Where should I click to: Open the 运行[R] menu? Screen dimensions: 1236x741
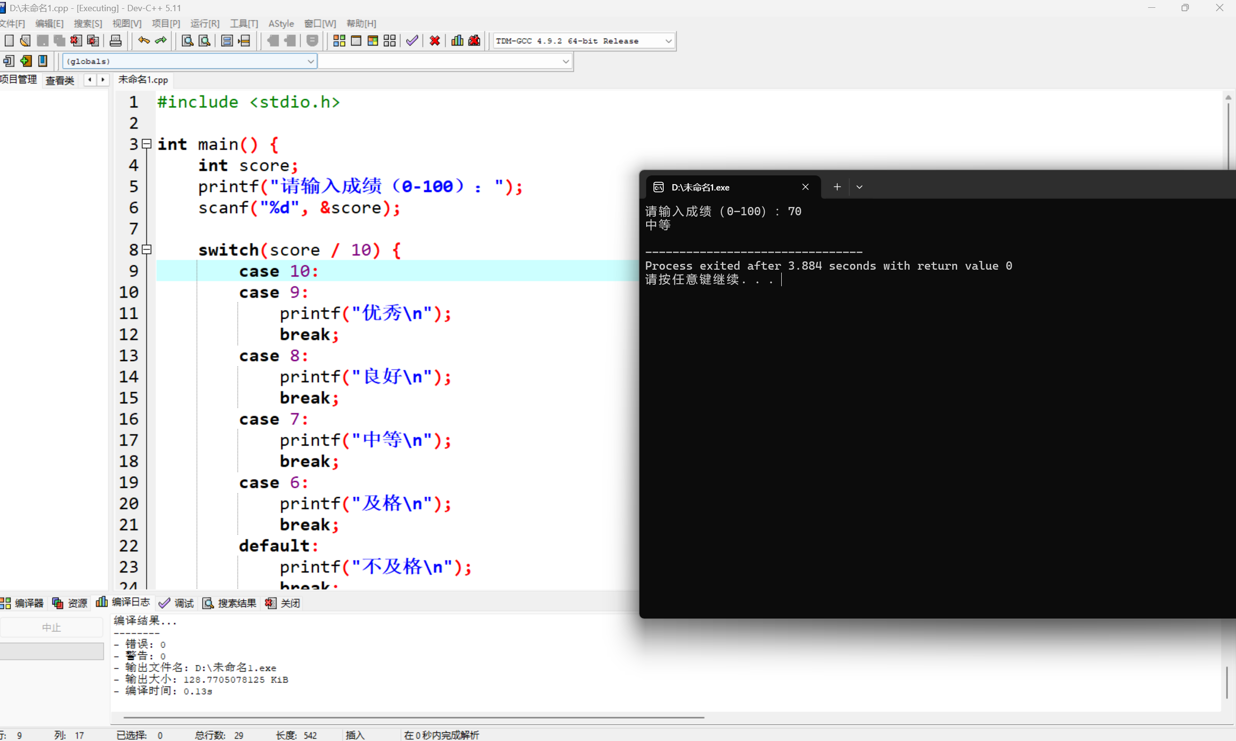(205, 23)
